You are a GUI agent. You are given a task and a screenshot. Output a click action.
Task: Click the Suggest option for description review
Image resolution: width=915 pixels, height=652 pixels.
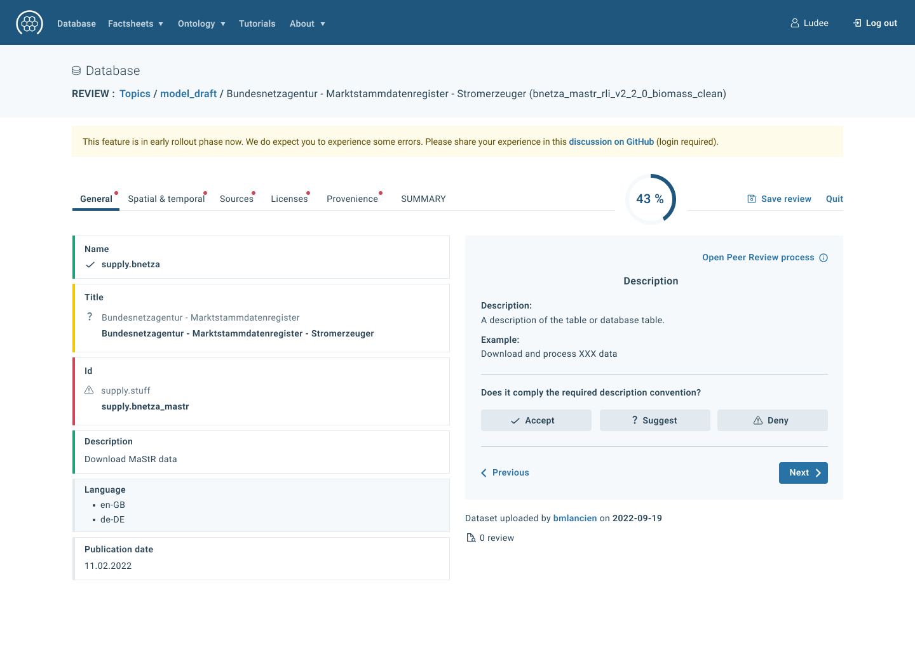click(654, 420)
